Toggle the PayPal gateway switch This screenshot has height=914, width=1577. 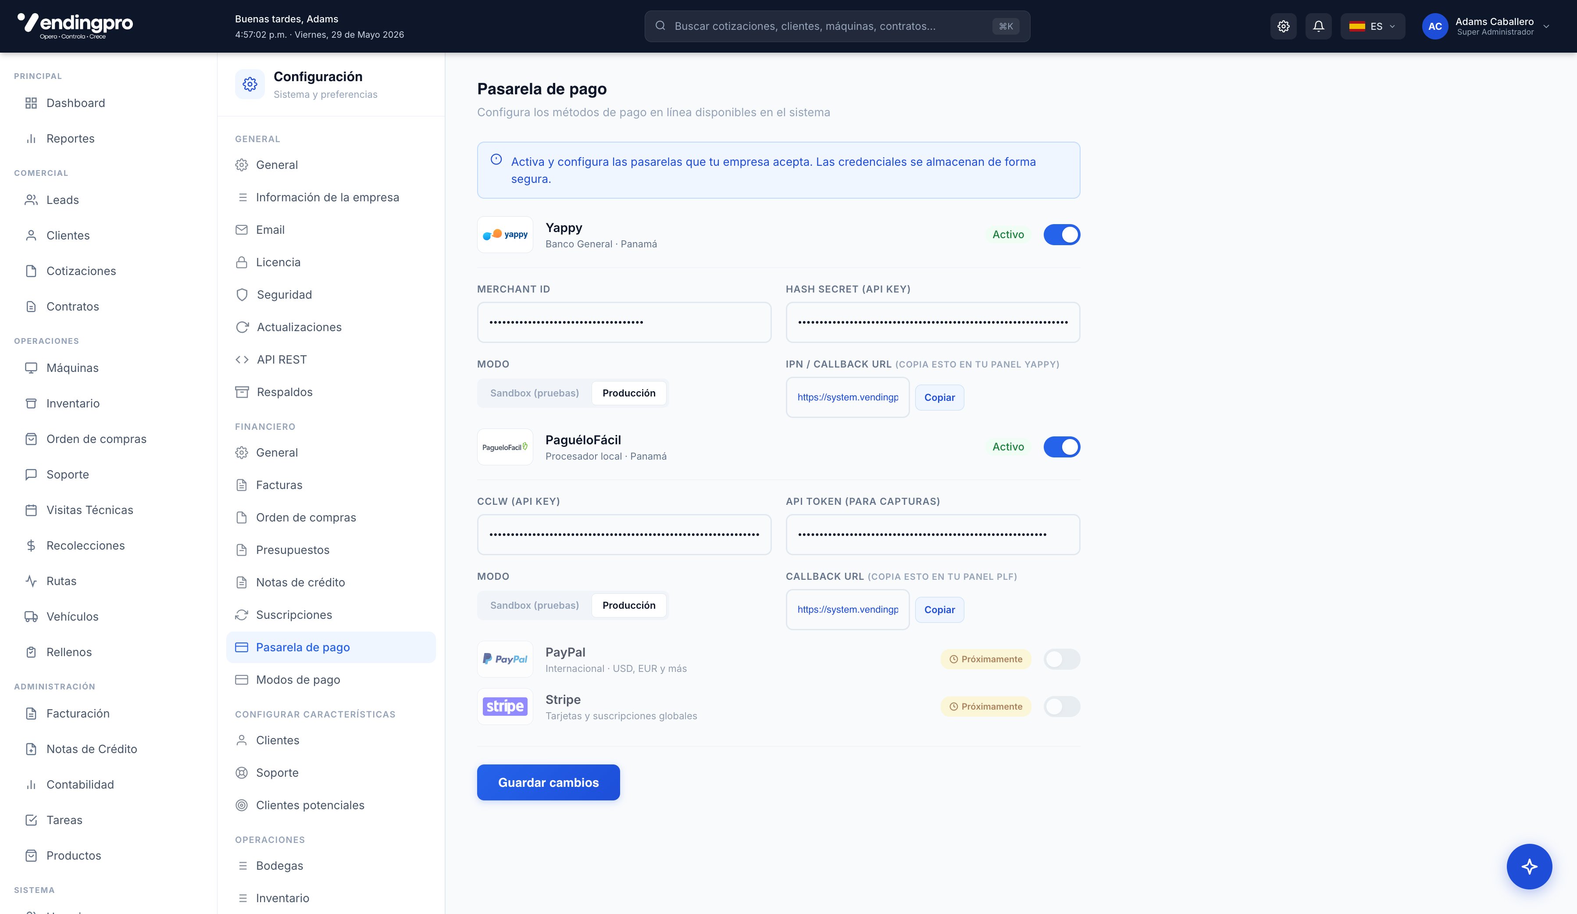pyautogui.click(x=1062, y=659)
